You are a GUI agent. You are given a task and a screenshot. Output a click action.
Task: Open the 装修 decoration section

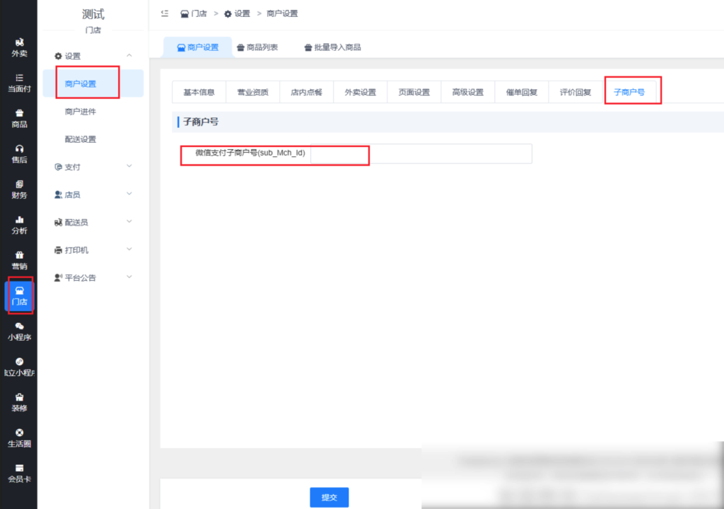(18, 402)
